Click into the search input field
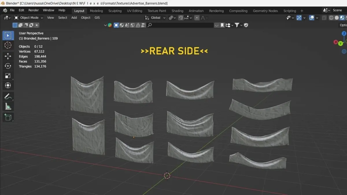This screenshot has width=347, height=195. tap(180, 25)
